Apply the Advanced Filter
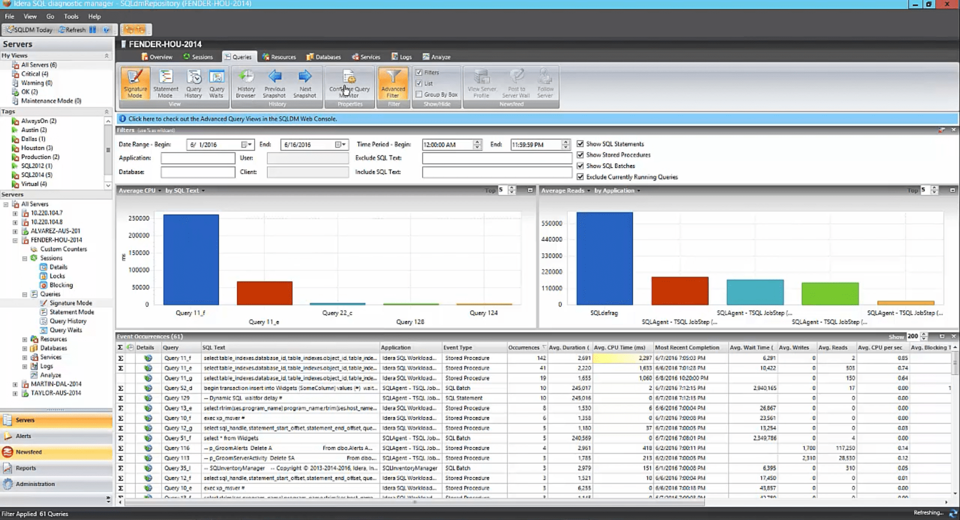This screenshot has width=960, height=520. (393, 83)
